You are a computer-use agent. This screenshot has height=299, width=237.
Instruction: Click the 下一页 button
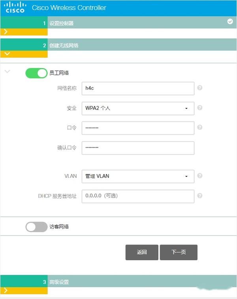pyautogui.click(x=179, y=252)
